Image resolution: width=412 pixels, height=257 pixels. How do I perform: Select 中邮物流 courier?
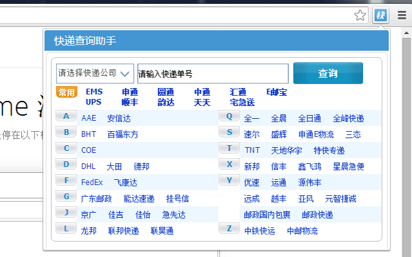[x=302, y=231]
